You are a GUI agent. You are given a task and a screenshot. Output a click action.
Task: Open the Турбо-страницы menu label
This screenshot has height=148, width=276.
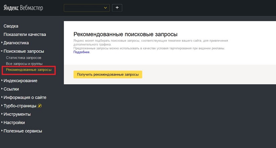[20, 106]
